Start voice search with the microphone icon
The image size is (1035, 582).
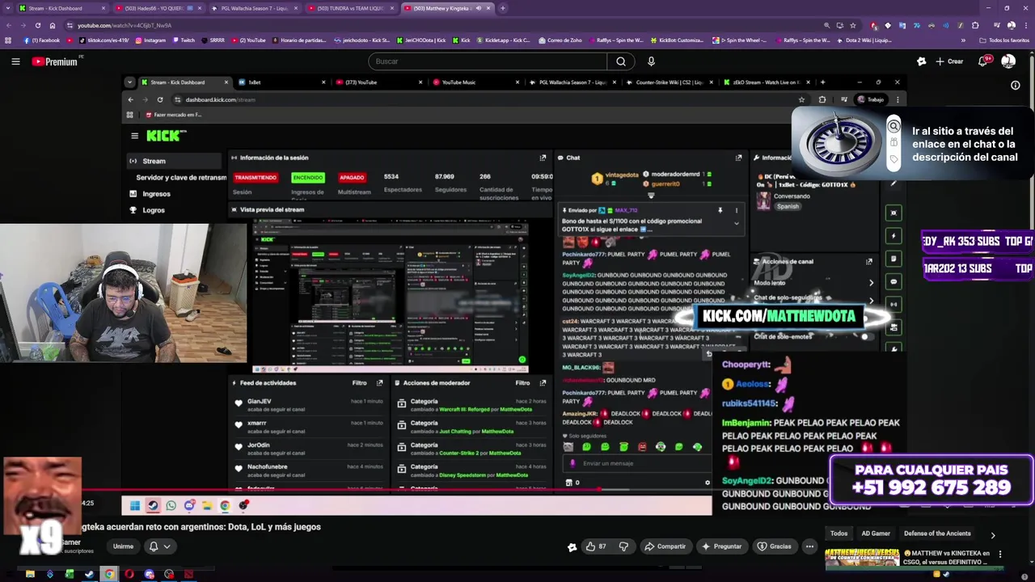(x=651, y=61)
